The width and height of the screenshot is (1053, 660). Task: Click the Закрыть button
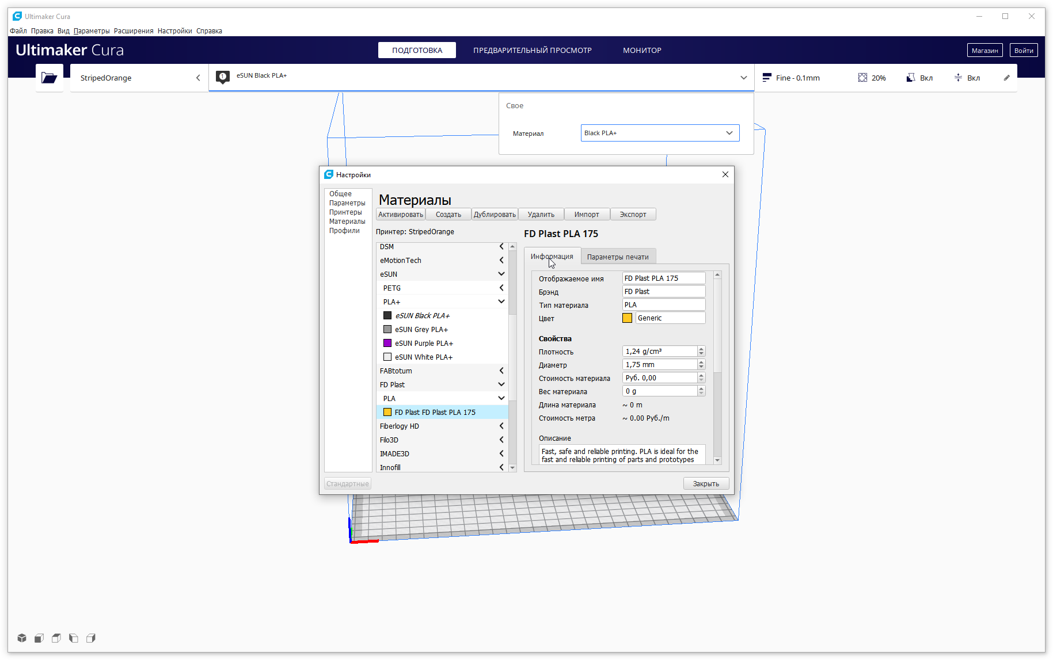[706, 483]
